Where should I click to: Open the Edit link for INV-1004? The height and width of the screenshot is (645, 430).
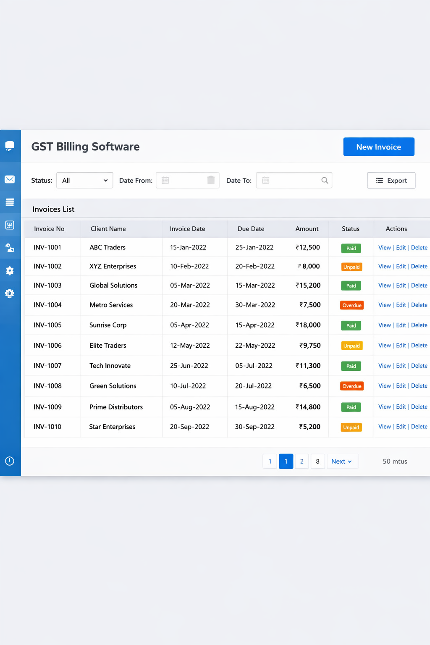401,305
